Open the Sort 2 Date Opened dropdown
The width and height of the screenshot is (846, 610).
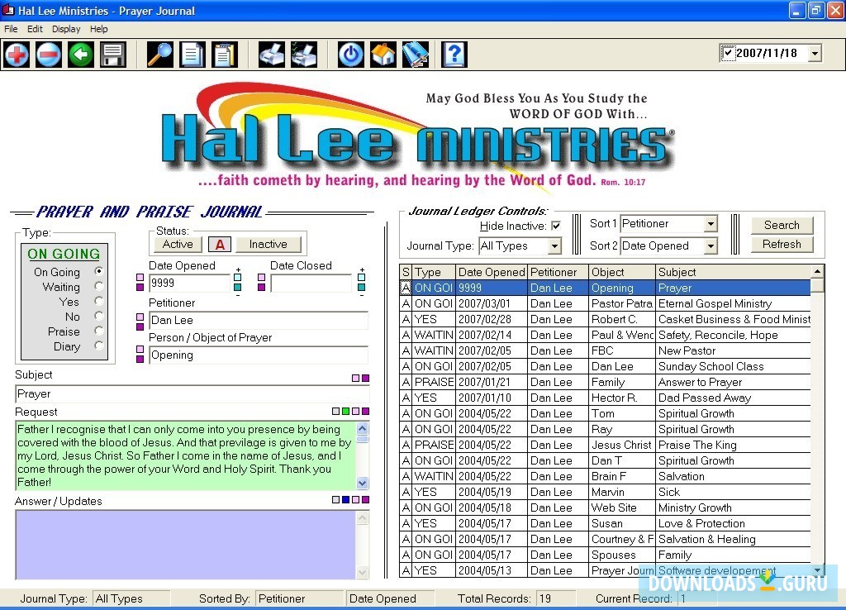coord(711,246)
